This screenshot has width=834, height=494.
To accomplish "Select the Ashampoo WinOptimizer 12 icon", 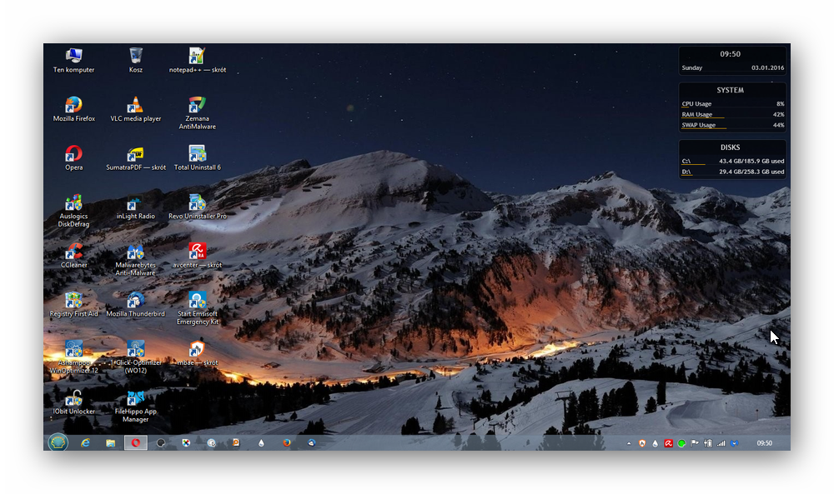I will (x=73, y=357).
